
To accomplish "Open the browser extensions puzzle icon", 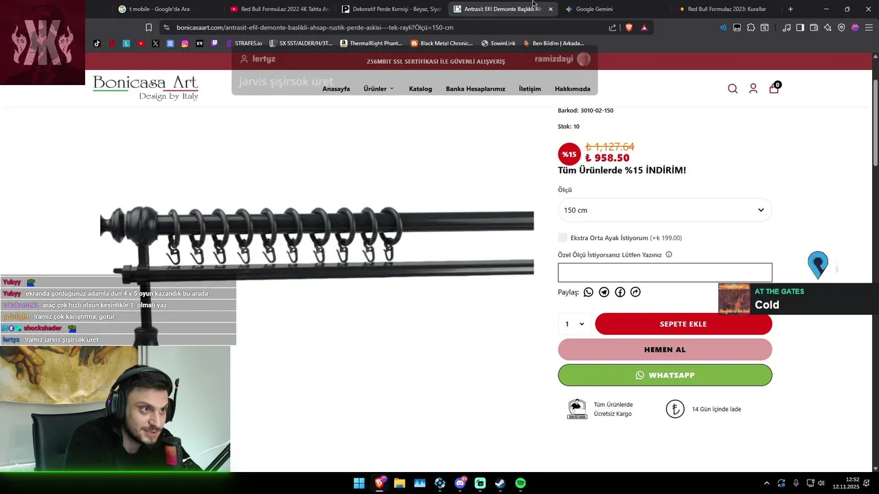I will pos(751,27).
